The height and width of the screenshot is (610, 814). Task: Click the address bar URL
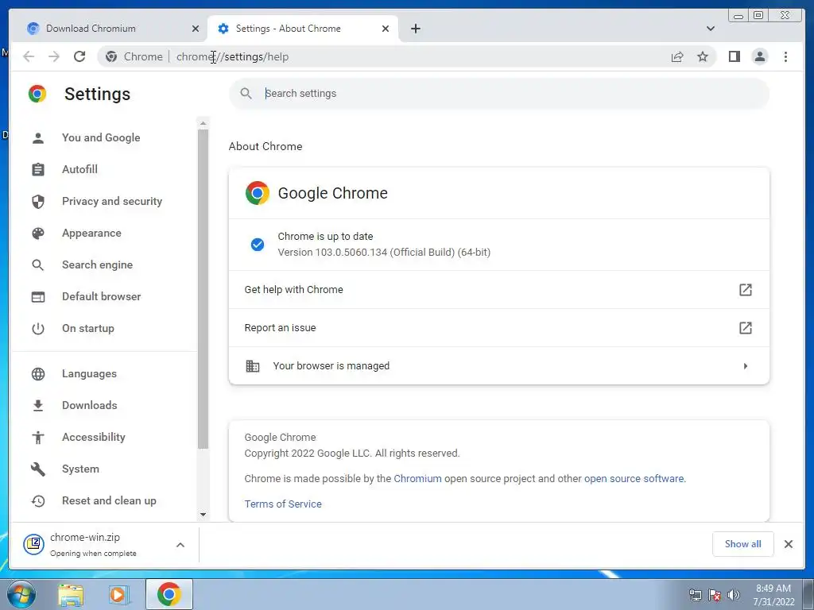pos(233,56)
